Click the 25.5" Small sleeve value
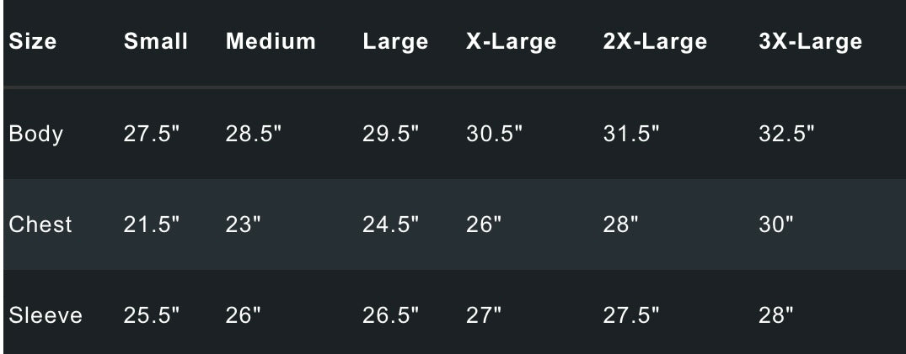The height and width of the screenshot is (354, 906). coord(153,316)
